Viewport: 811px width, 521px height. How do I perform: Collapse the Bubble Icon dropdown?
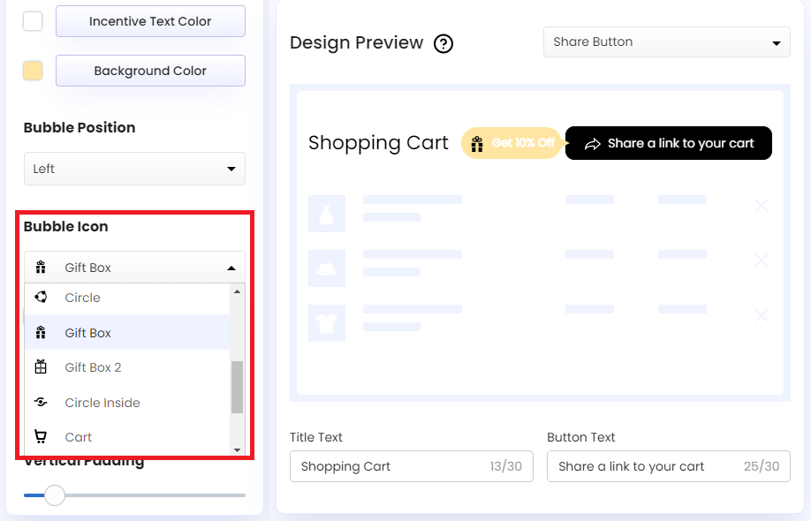click(x=134, y=267)
